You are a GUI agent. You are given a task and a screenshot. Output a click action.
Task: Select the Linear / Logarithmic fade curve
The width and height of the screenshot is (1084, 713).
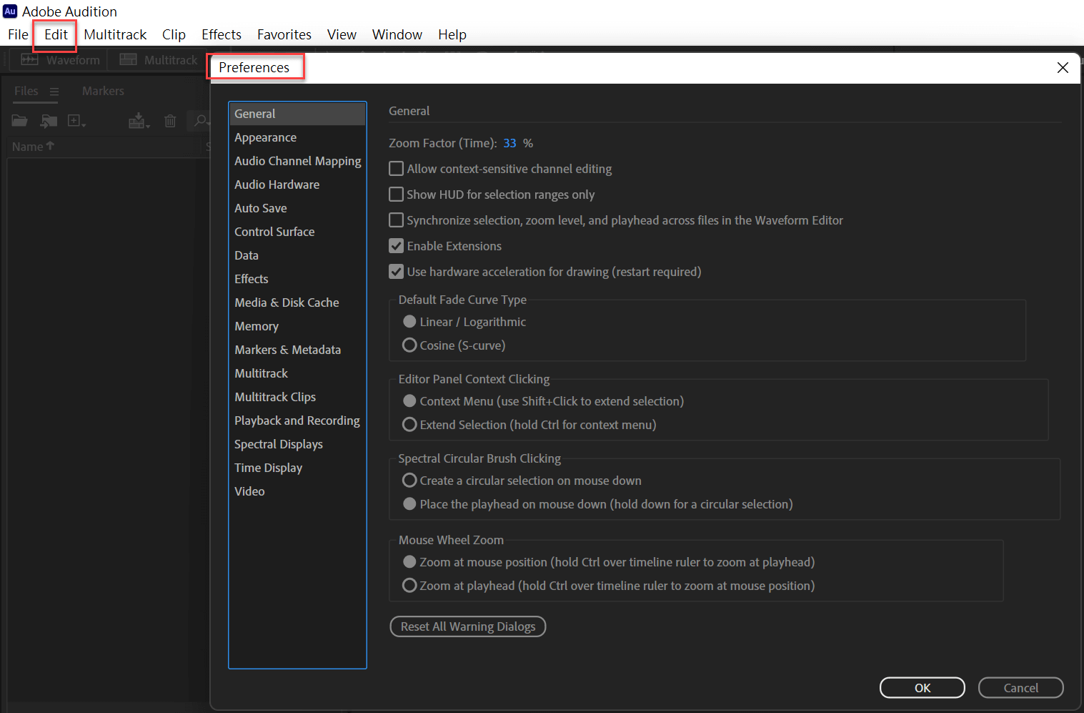[x=409, y=322]
